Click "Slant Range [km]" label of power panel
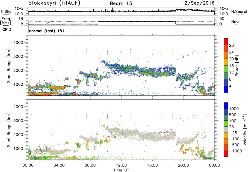 9,66
